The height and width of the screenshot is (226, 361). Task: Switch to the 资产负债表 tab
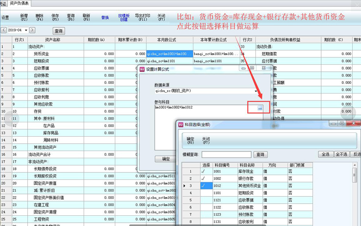pyautogui.click(x=19, y=3)
